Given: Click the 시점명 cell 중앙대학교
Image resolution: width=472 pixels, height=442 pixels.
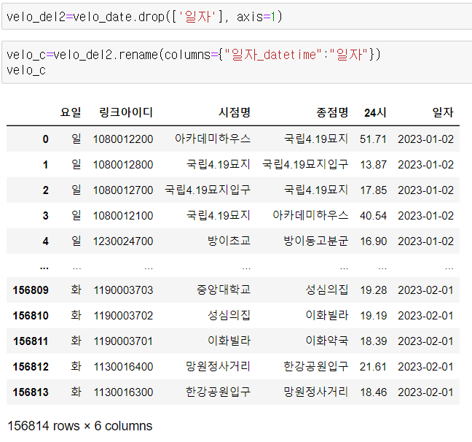Looking at the screenshot, I should 224,290.
